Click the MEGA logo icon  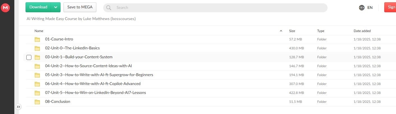[x=6, y=8]
